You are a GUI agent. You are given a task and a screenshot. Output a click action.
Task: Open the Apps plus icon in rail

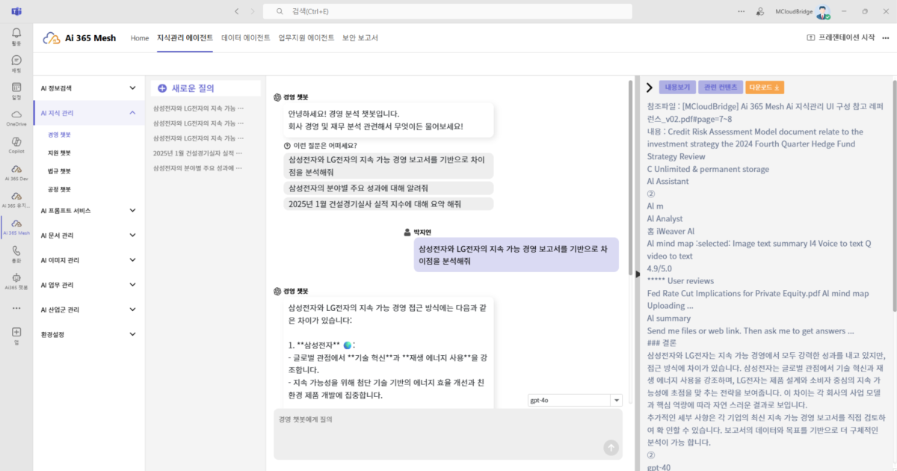(16, 332)
